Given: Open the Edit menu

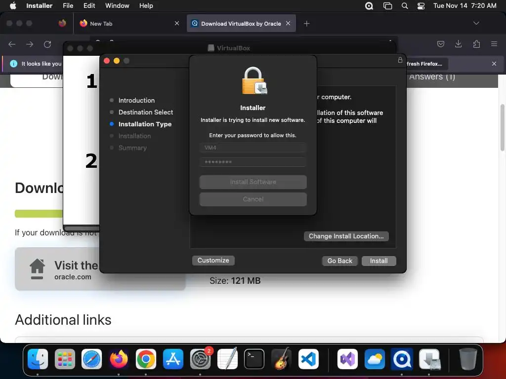Looking at the screenshot, I should coord(89,5).
